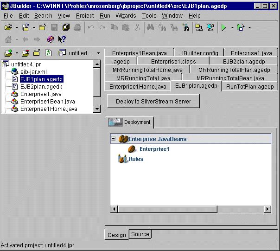Click the Home navigation icon
The image size is (280, 251).
coord(8,39)
